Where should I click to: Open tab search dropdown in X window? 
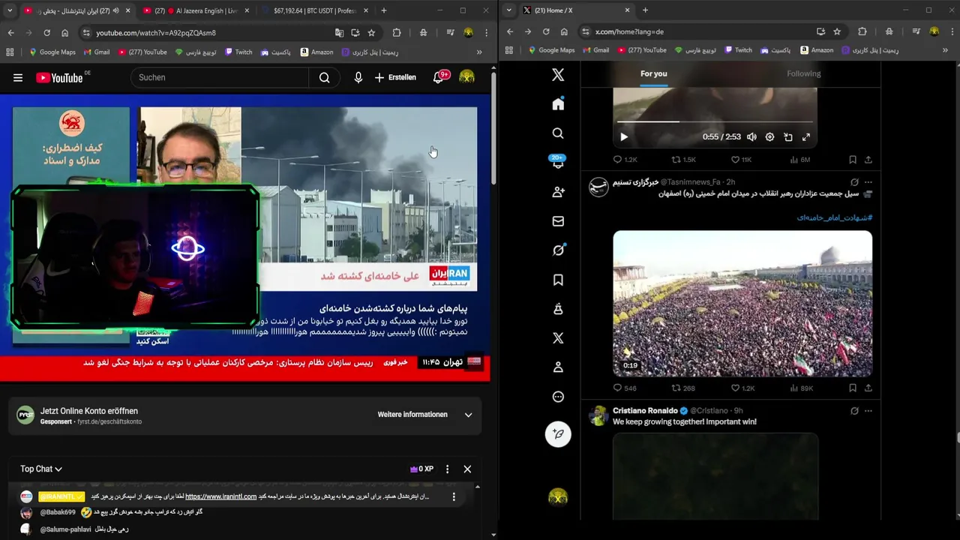pyautogui.click(x=509, y=10)
